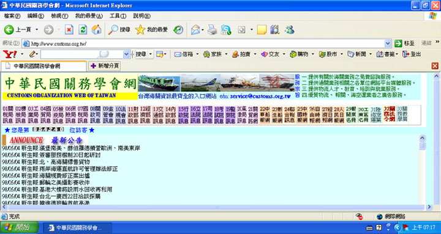Image resolution: width=441 pixels, height=234 pixels.
Task: Close the current tab with red X
Action: 435,66
